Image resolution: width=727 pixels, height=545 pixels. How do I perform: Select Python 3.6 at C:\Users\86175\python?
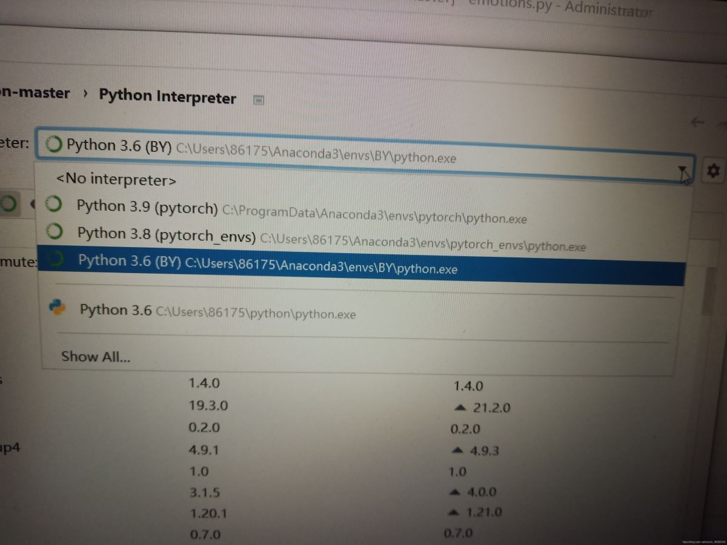(x=217, y=311)
